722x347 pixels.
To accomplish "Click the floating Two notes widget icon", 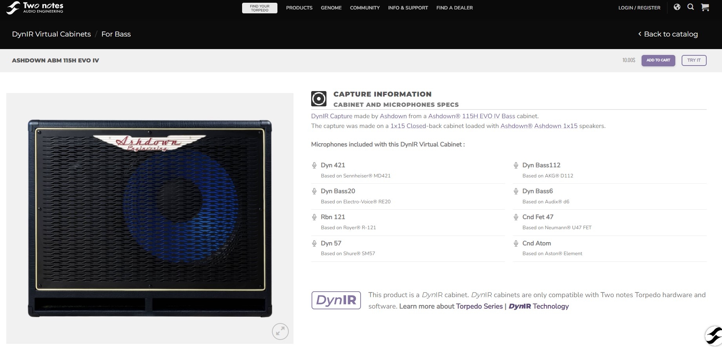I will (x=713, y=336).
